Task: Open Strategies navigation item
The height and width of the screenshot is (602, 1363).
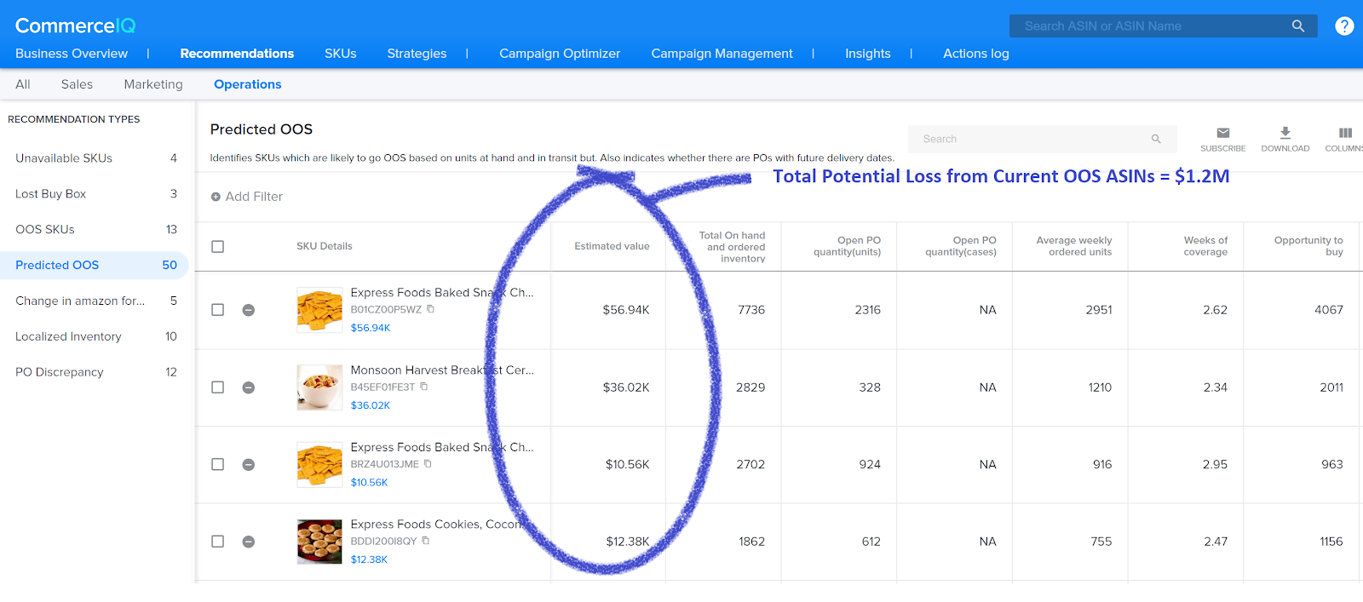Action: pos(417,54)
